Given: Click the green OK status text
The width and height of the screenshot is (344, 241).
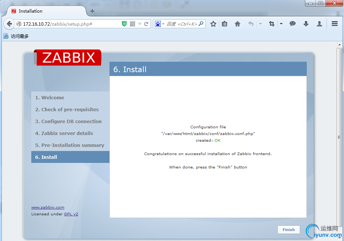Looking at the screenshot, I should pos(217,140).
